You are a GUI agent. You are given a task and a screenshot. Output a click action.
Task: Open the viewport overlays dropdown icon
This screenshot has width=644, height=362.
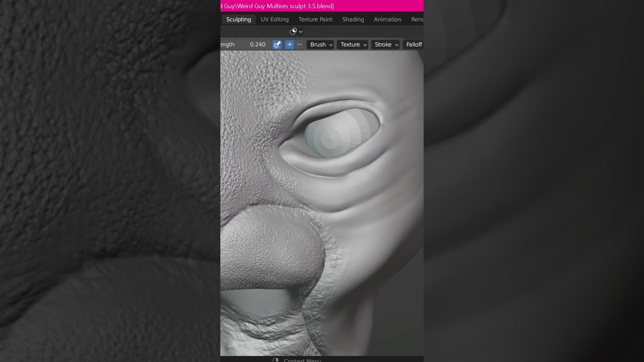coord(296,31)
